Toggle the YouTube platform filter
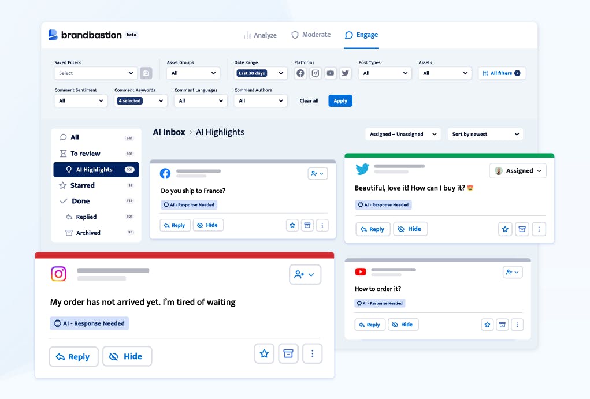Image resolution: width=590 pixels, height=399 pixels. (331, 73)
